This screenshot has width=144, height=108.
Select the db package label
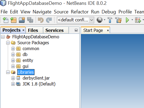point(25,54)
